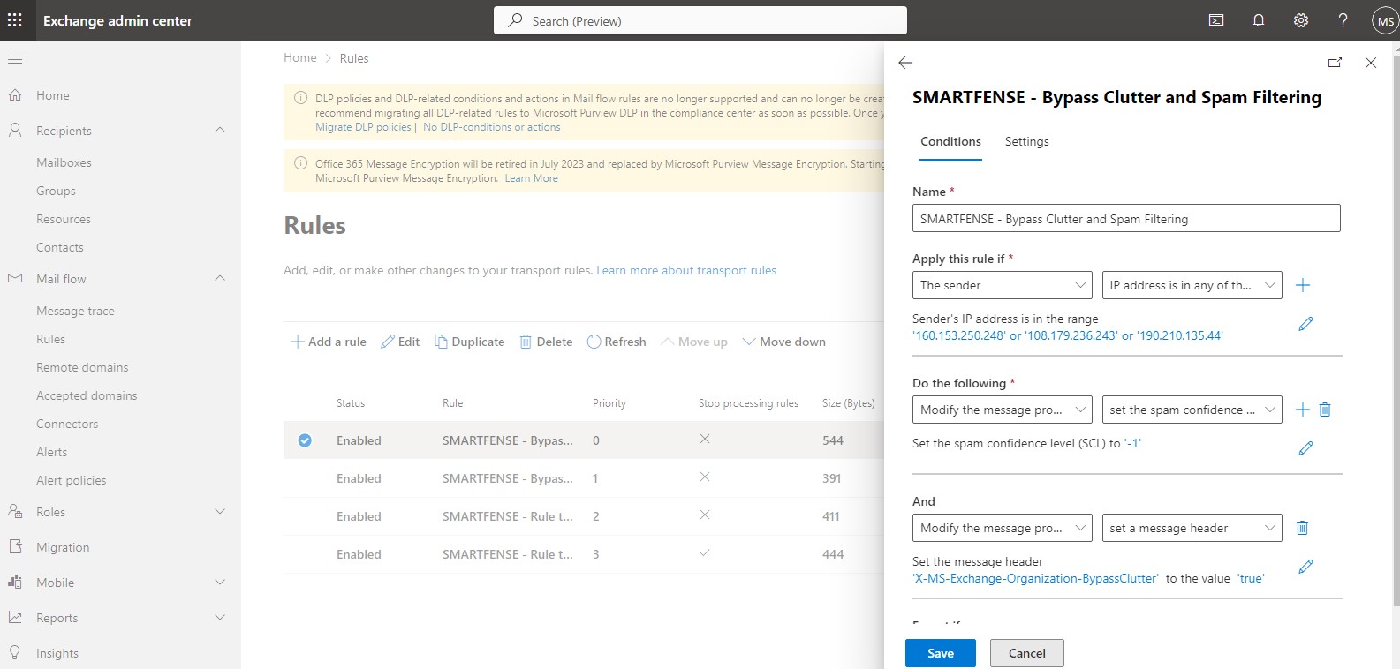
Task: Open Message trace in the sidebar
Action: [75, 311]
